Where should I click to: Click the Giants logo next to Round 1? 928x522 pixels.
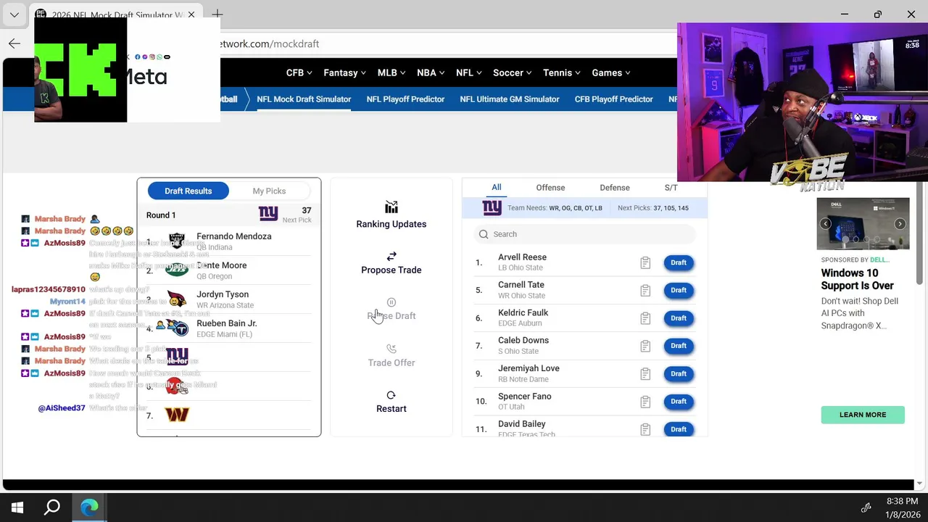click(x=268, y=214)
